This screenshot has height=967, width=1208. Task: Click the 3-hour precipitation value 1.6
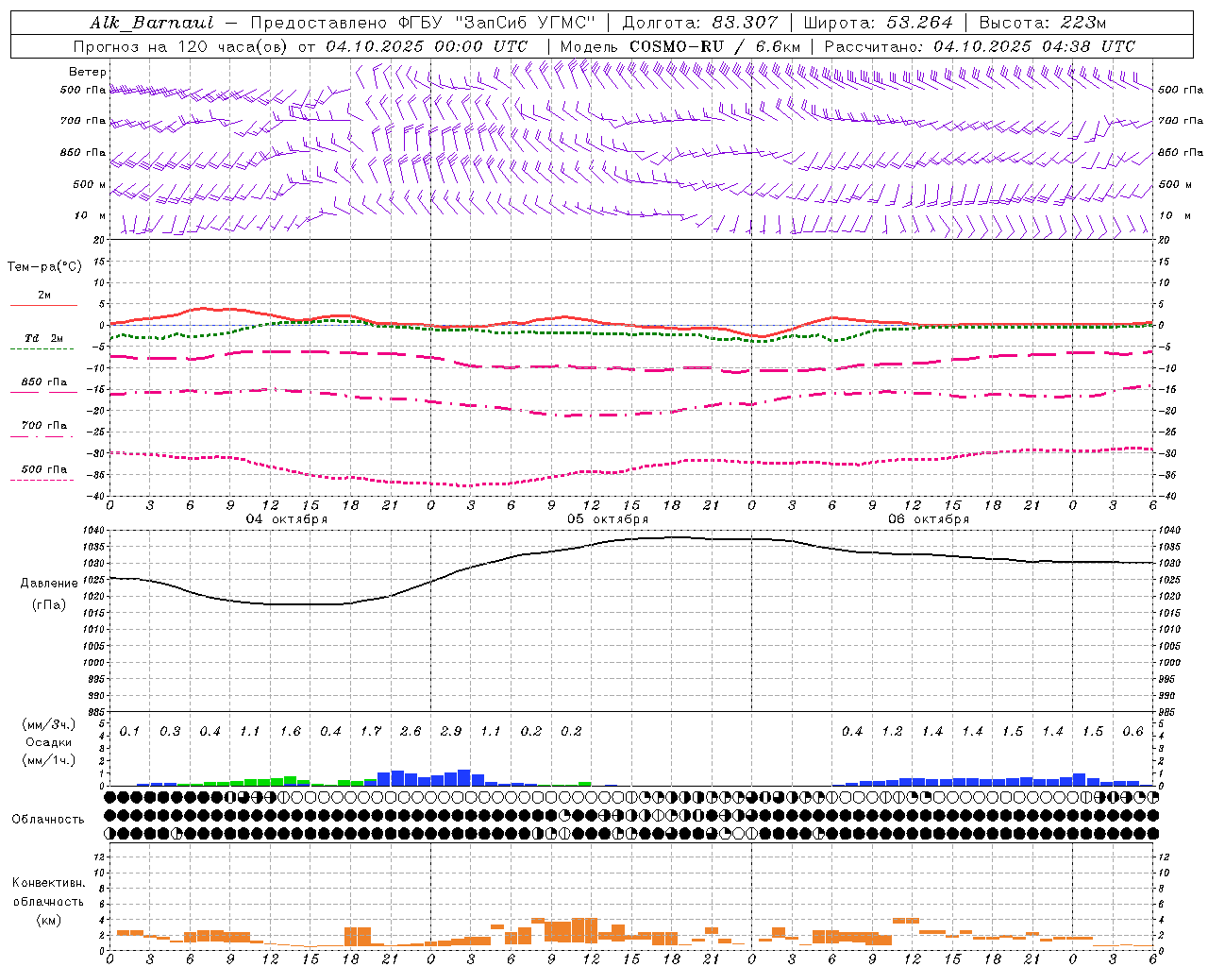[291, 732]
